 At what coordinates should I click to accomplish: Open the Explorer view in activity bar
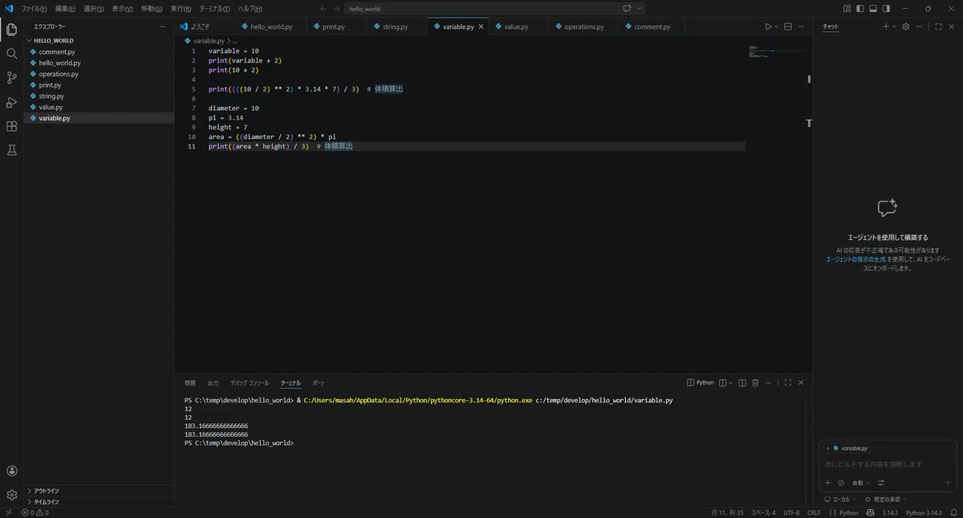tap(11, 30)
